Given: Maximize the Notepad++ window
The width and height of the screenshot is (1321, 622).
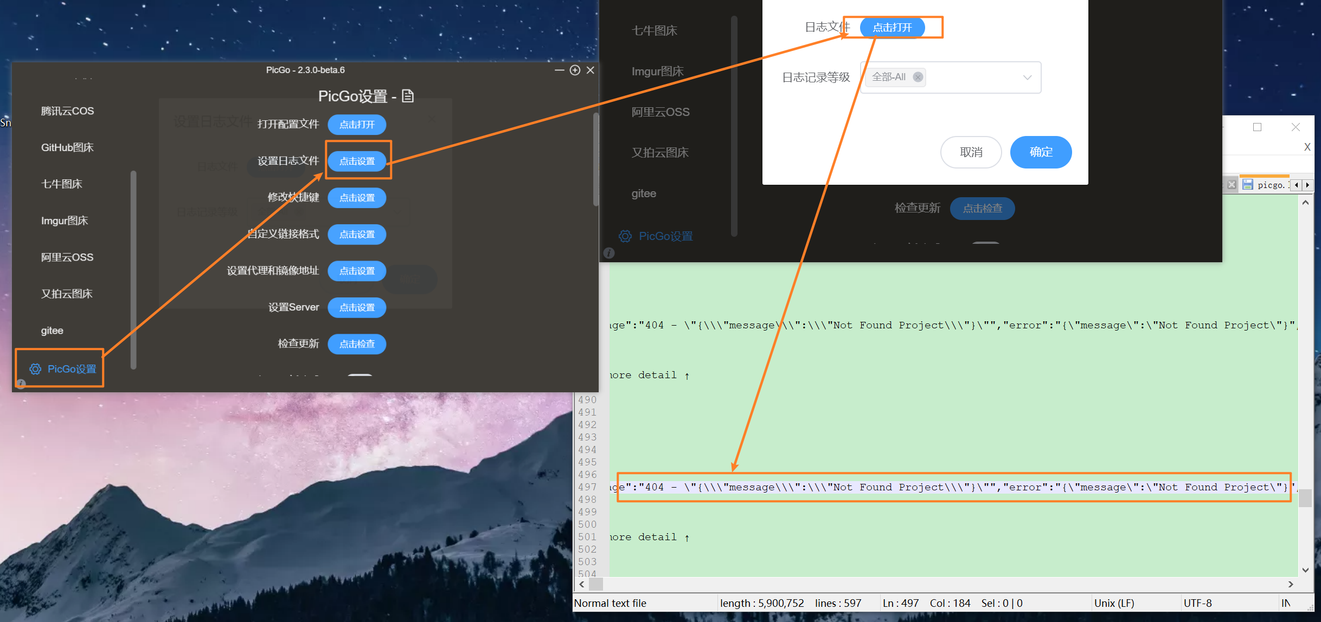Looking at the screenshot, I should click(1257, 127).
